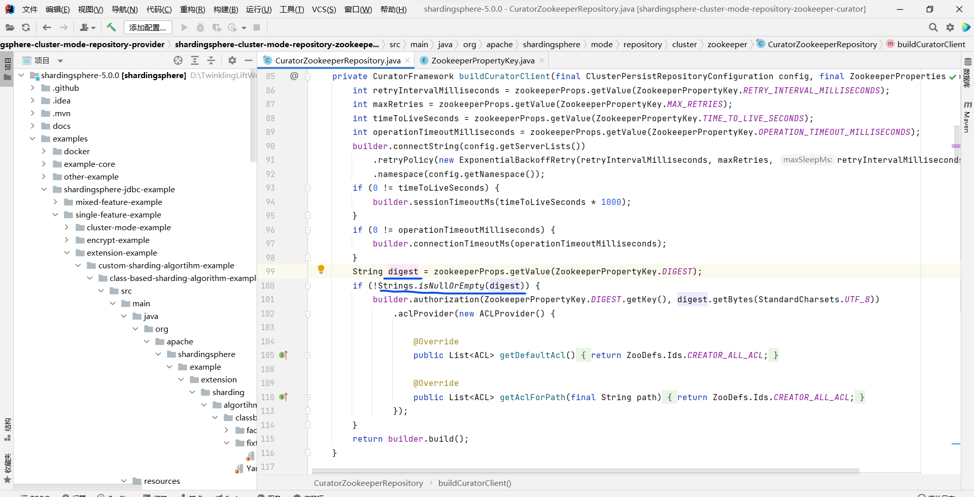Open IDE settings gear icon at top right

point(950,27)
